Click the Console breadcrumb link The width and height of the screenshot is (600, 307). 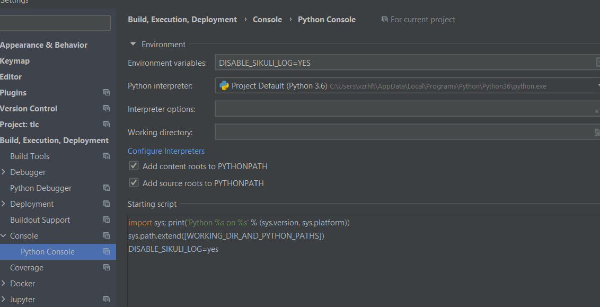[x=267, y=20]
